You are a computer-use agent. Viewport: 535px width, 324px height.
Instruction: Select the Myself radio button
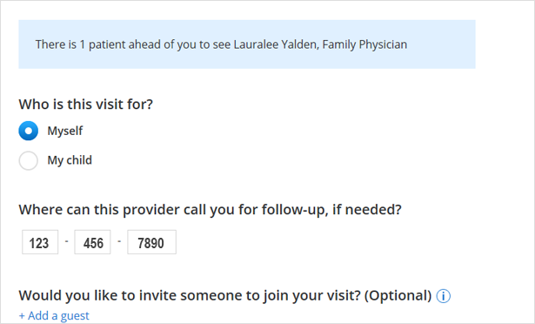(29, 131)
